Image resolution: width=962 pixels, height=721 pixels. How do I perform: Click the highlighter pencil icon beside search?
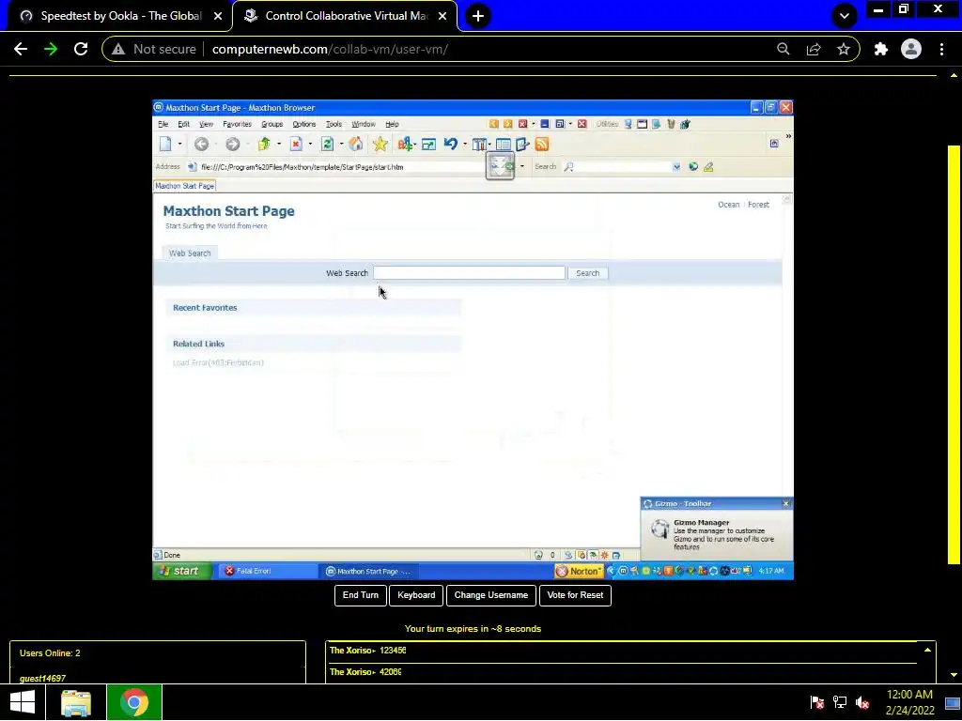708,167
